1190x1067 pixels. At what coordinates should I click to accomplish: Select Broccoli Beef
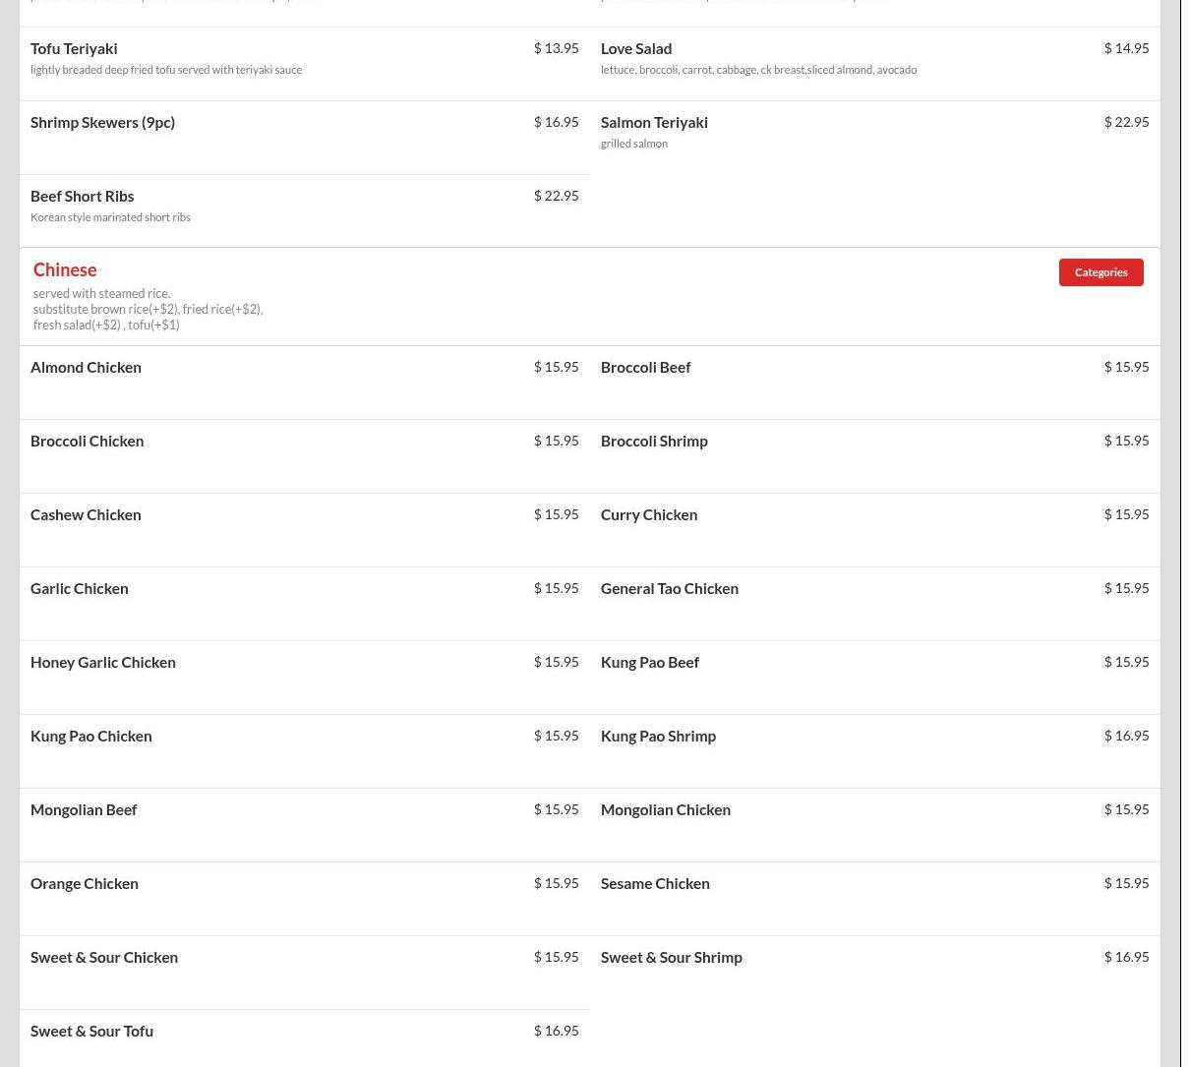click(x=645, y=367)
